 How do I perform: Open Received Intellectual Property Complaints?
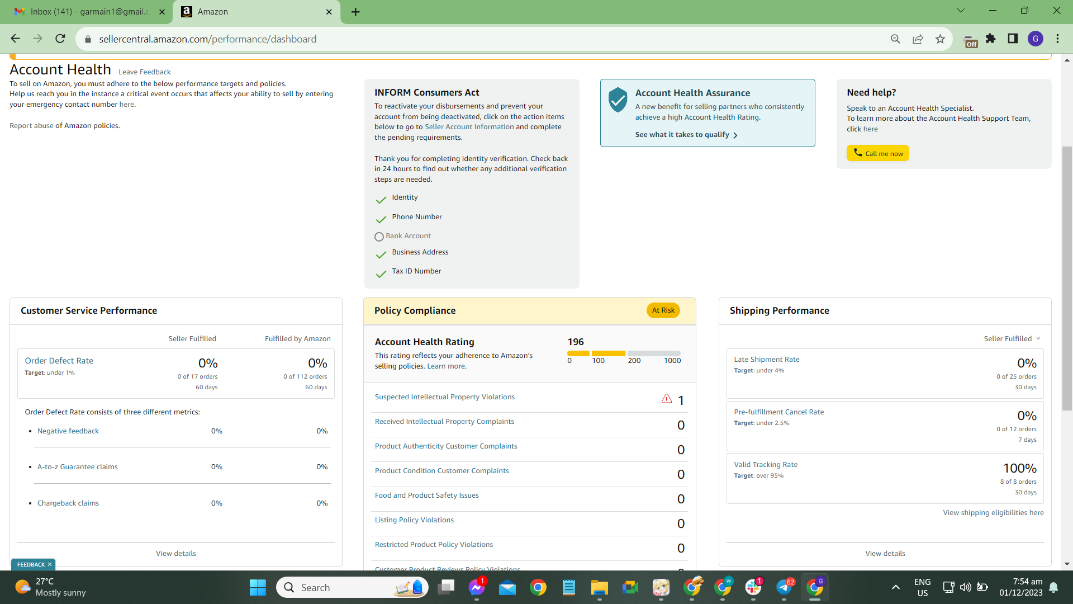point(444,422)
